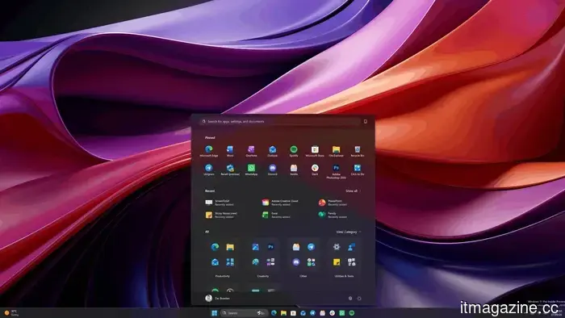Viewport: 565px width, 318px height.
Task: Click the taskbar Search box
Action: 245,312
